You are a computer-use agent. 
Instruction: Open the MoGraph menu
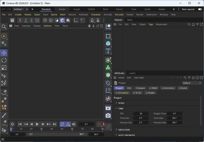tap(83, 15)
